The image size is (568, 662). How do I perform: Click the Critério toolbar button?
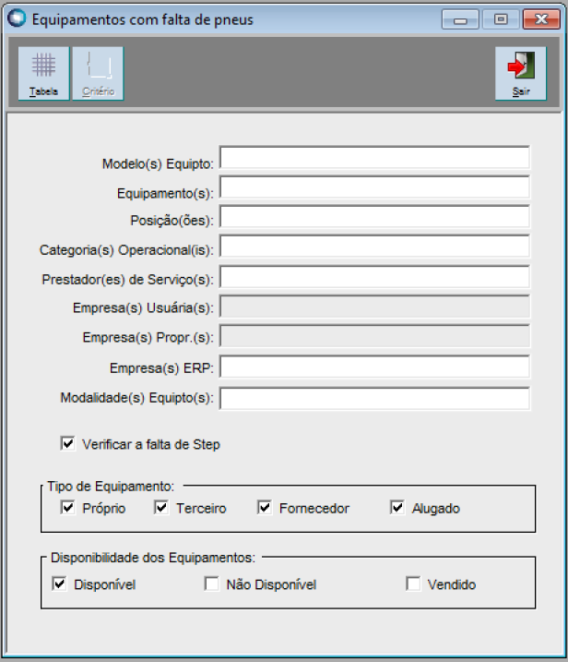(98, 74)
